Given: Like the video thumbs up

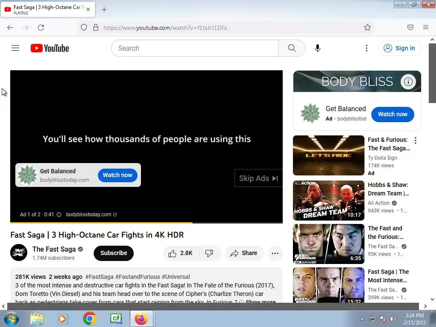Looking at the screenshot, I should (x=181, y=253).
